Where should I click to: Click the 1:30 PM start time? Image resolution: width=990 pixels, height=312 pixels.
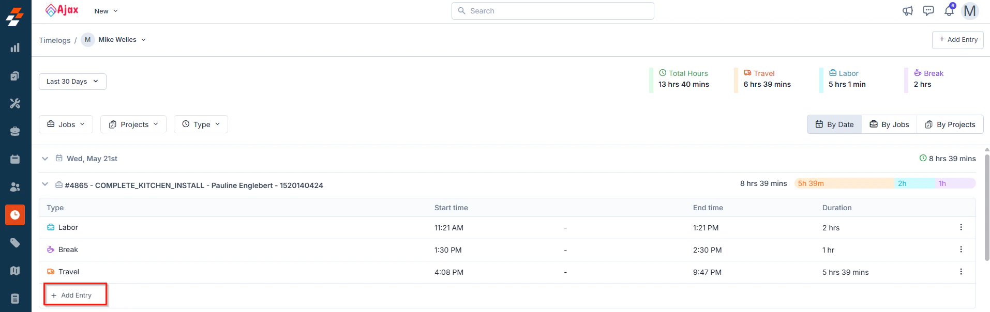pyautogui.click(x=448, y=250)
